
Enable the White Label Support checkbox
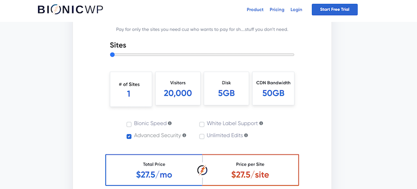[202, 124]
